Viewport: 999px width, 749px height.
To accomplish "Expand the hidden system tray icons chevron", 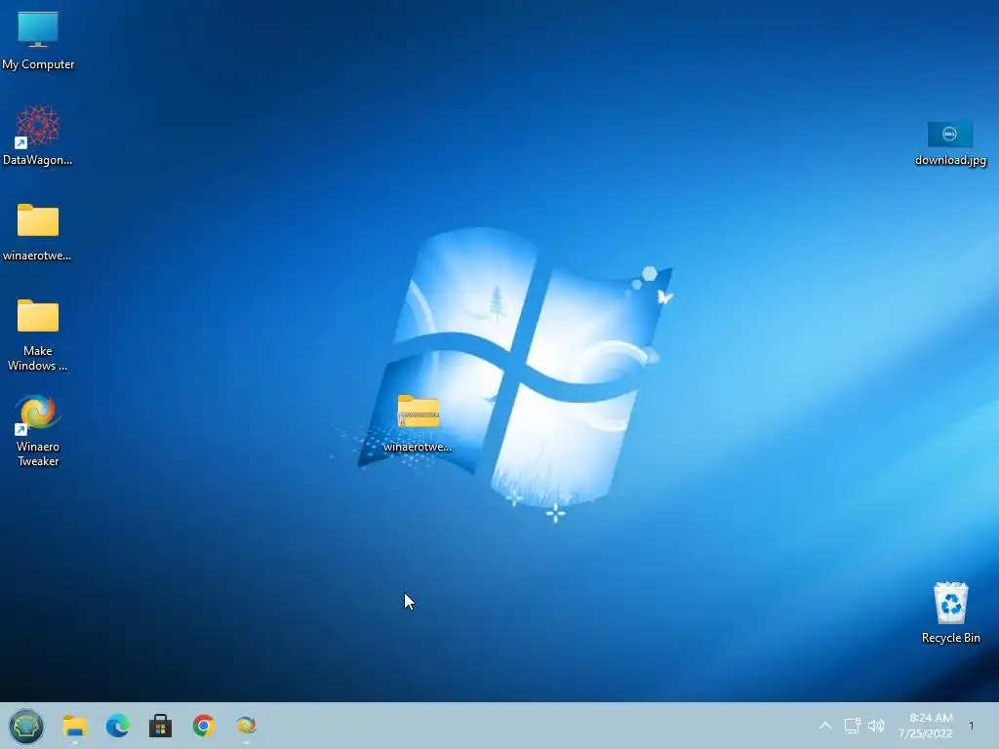I will point(825,726).
